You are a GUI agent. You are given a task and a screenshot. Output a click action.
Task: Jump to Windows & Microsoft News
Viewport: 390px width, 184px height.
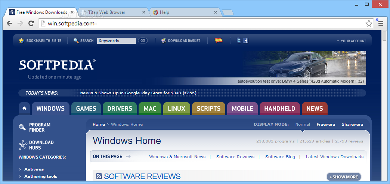coord(177,157)
